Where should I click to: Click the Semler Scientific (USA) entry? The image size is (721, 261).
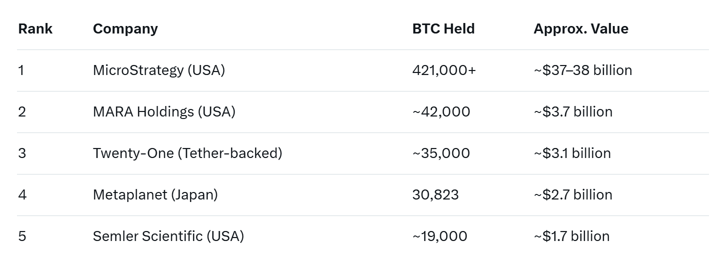(x=168, y=236)
